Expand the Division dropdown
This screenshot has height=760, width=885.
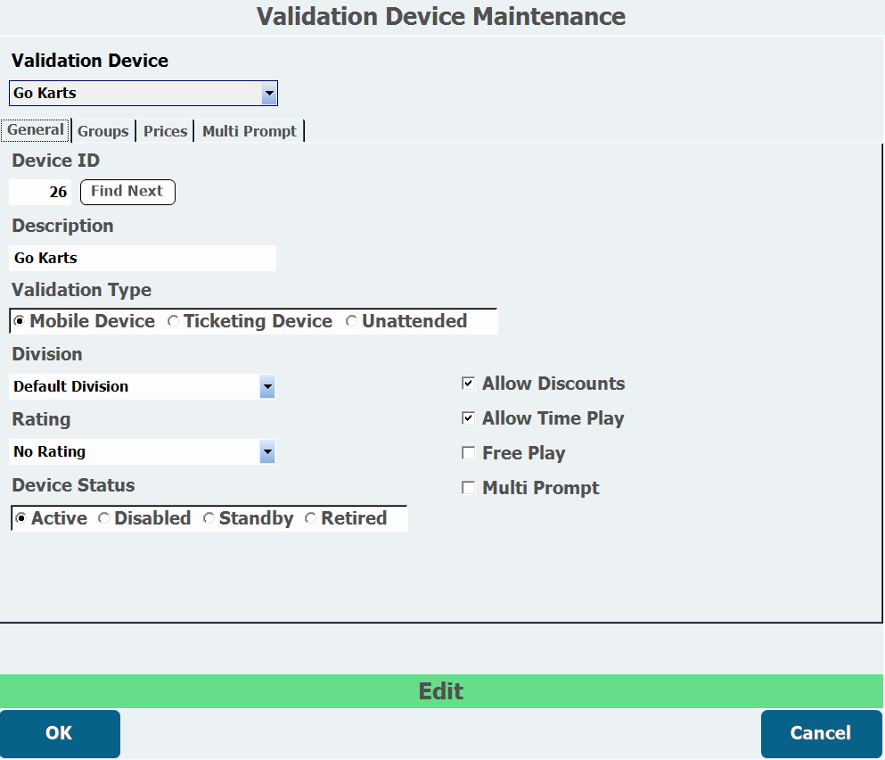[x=266, y=387]
